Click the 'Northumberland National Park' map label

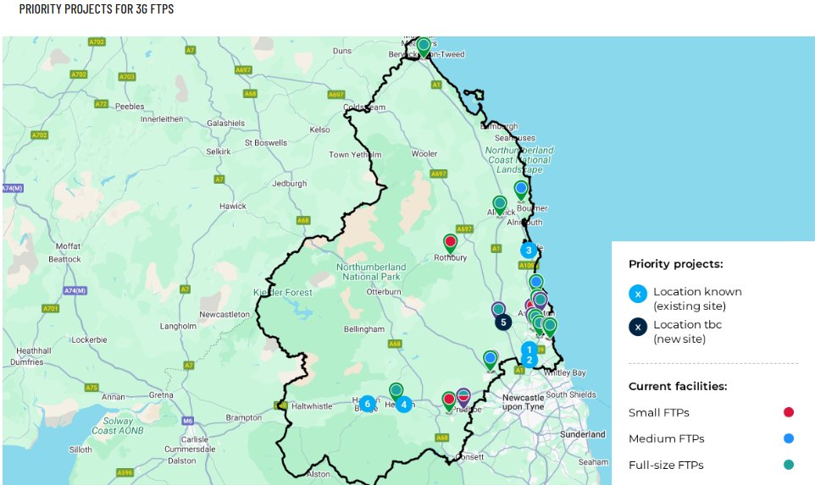[371, 272]
